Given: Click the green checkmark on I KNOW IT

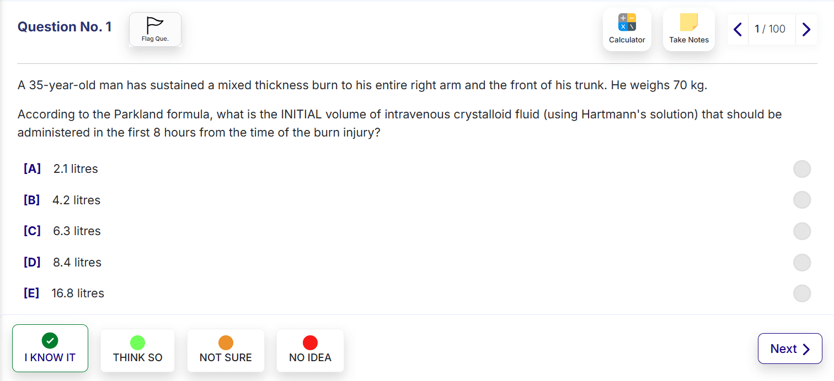Looking at the screenshot, I should tap(50, 340).
